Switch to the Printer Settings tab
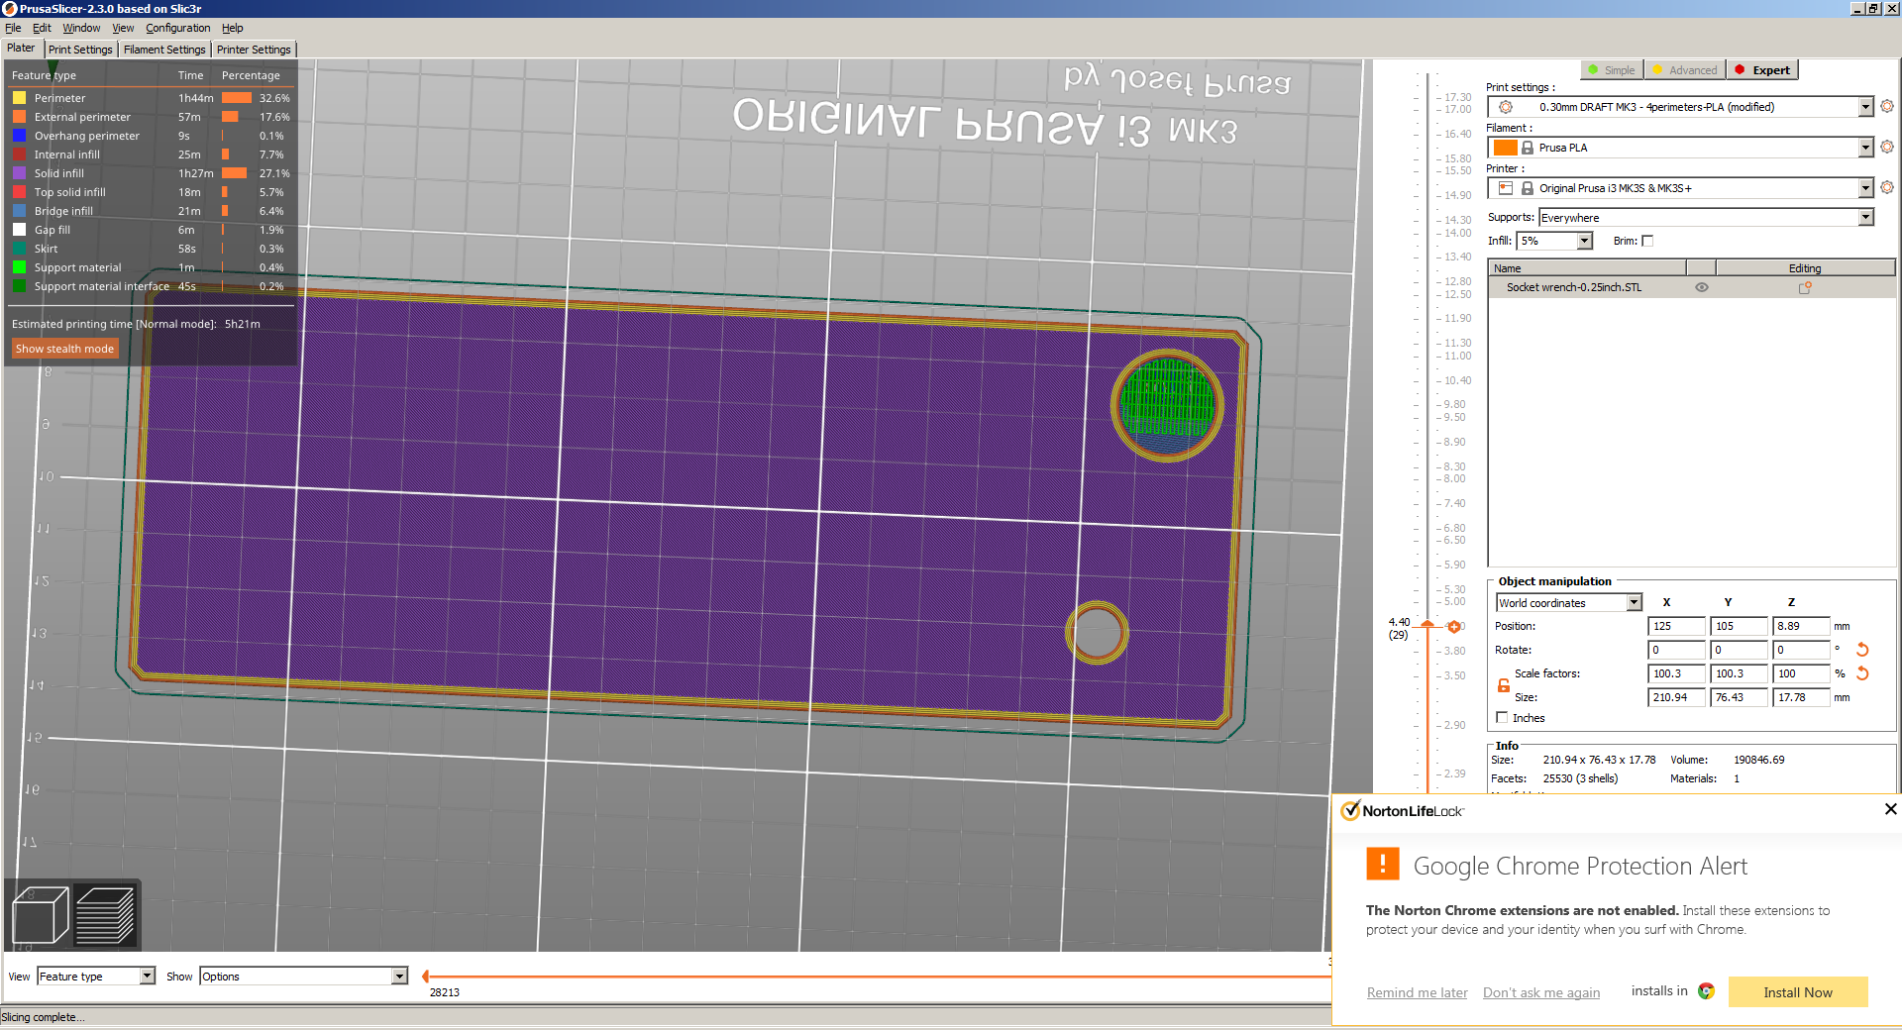Screen dimensions: 1902x1030 coord(254,50)
